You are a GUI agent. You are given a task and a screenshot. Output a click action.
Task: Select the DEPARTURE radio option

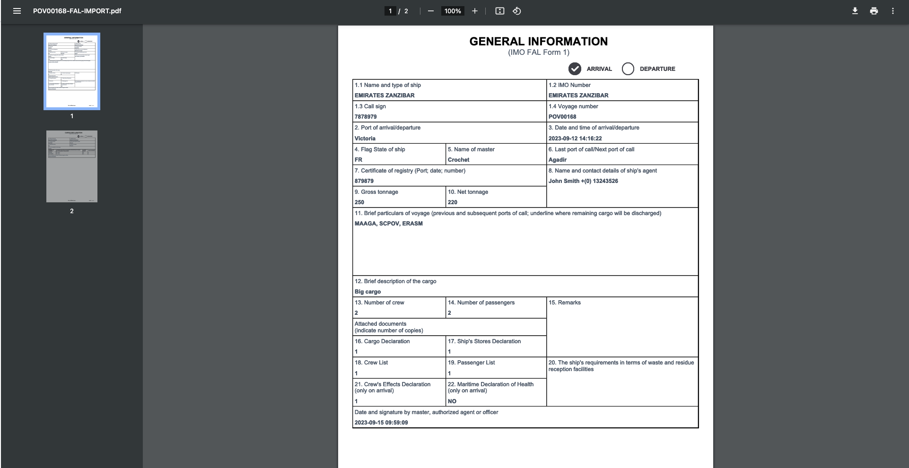628,69
